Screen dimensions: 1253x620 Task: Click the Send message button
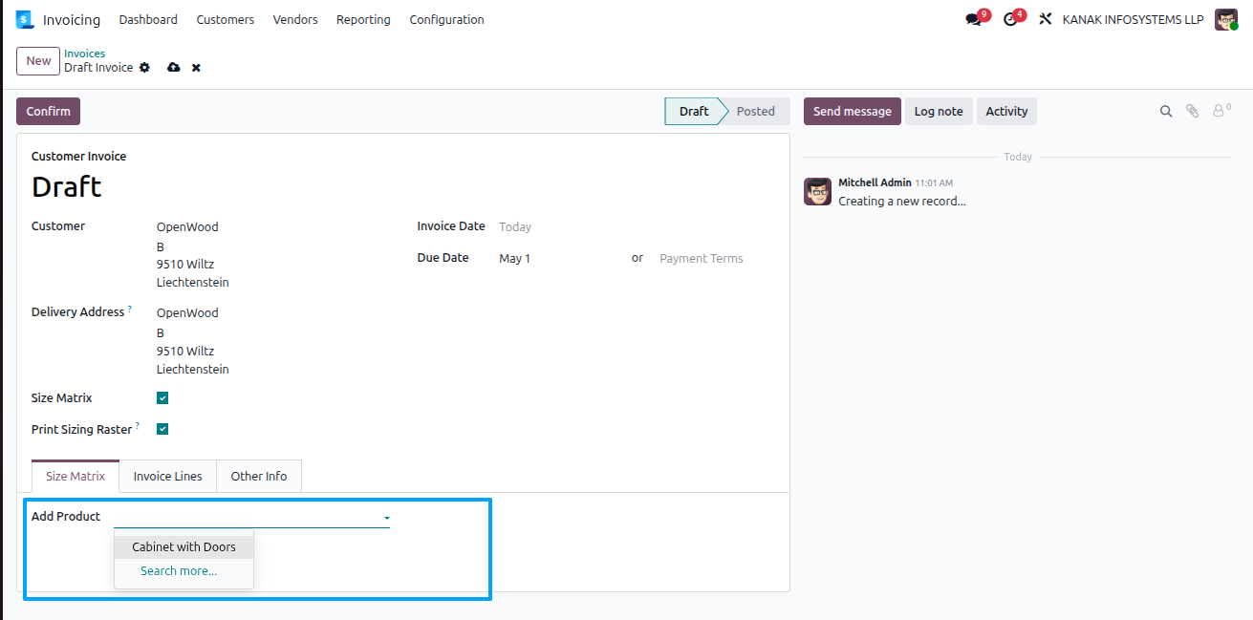coord(853,112)
